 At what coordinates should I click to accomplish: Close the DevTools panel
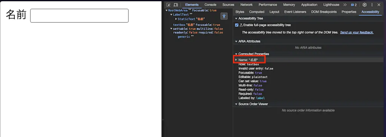click(x=379, y=5)
